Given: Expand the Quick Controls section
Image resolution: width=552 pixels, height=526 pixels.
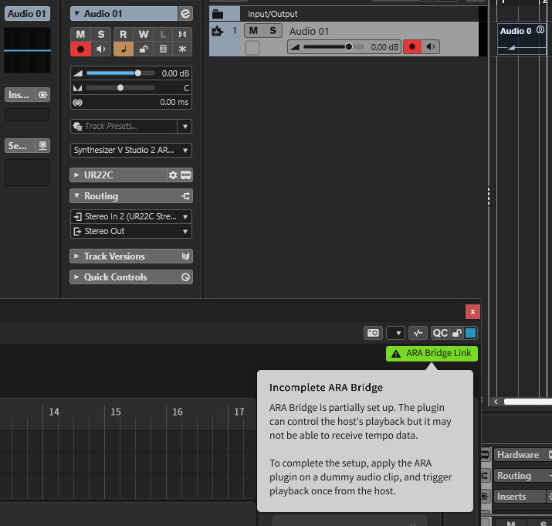Looking at the screenshot, I should tap(115, 277).
